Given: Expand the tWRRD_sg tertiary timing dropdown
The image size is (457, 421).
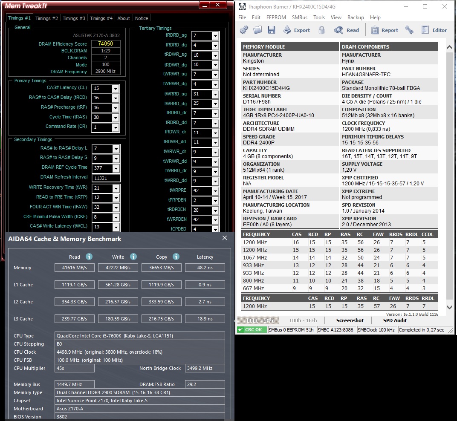Looking at the screenshot, I should pos(215,94).
